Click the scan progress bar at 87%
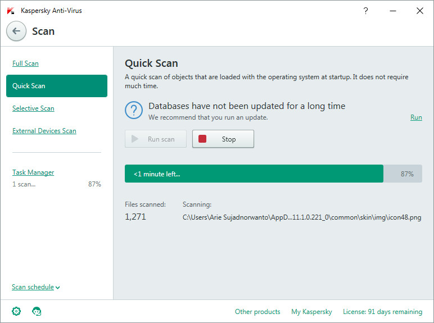Image resolution: width=434 pixels, height=323 pixels. click(x=273, y=174)
